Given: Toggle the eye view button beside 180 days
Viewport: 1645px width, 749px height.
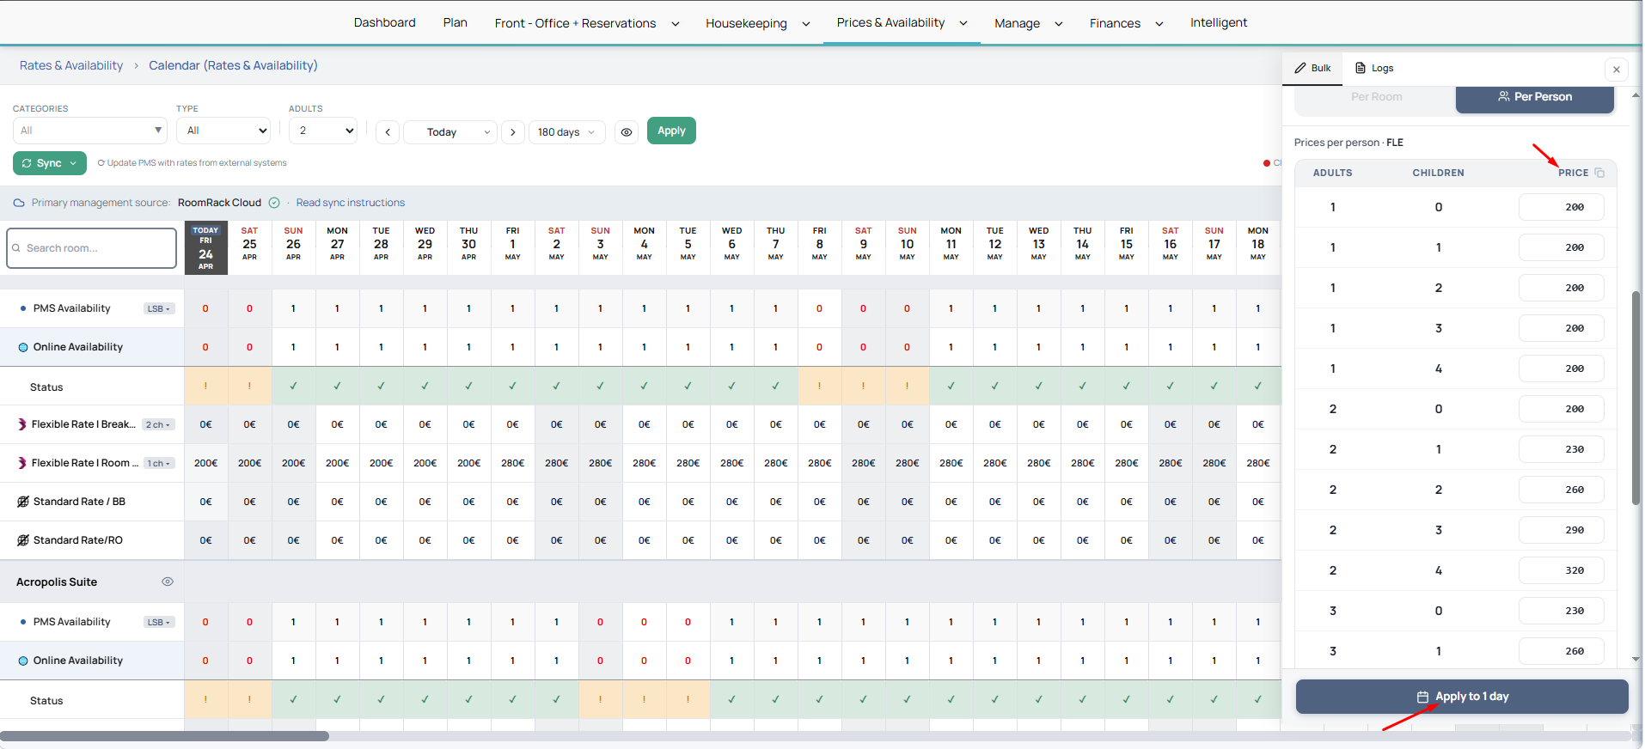Looking at the screenshot, I should 627,132.
